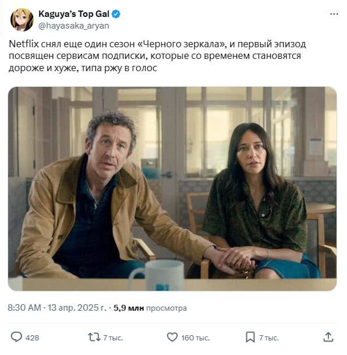Click the blue verified checkmark badge
Image resolution: width=347 pixels, height=355 pixels.
coord(116,14)
